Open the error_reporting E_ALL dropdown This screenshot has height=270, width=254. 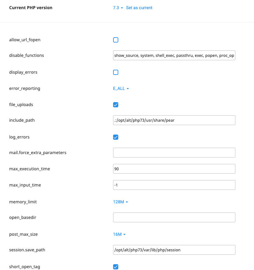pos(121,88)
